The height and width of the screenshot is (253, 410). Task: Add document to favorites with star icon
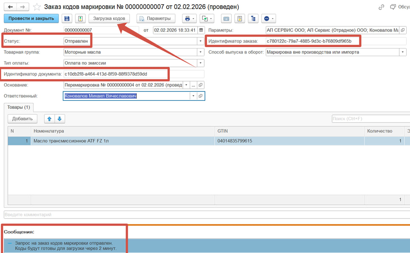coord(37,7)
